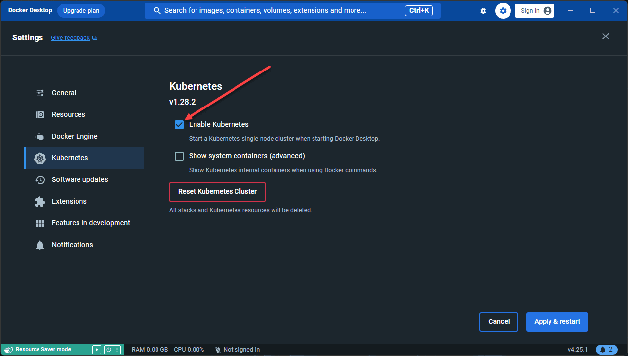Maximize the Docker Desktop window

(x=593, y=11)
